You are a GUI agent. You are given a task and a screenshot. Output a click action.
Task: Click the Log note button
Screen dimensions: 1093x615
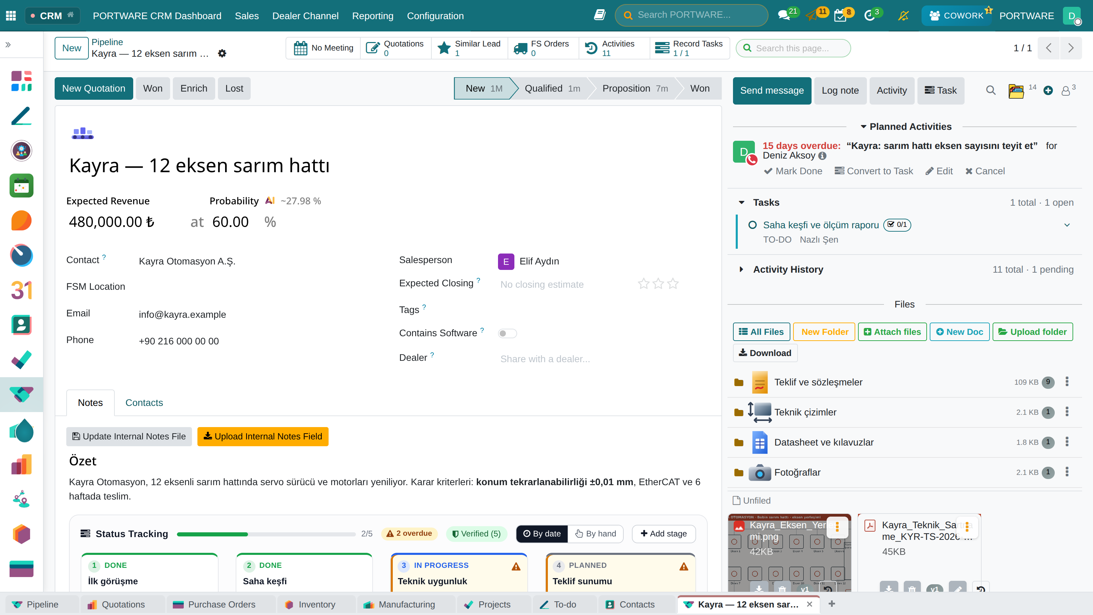pos(840,91)
